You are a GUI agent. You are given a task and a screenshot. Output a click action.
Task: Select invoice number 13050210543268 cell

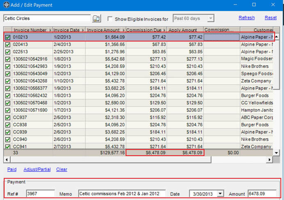pyautogui.click(x=32, y=81)
